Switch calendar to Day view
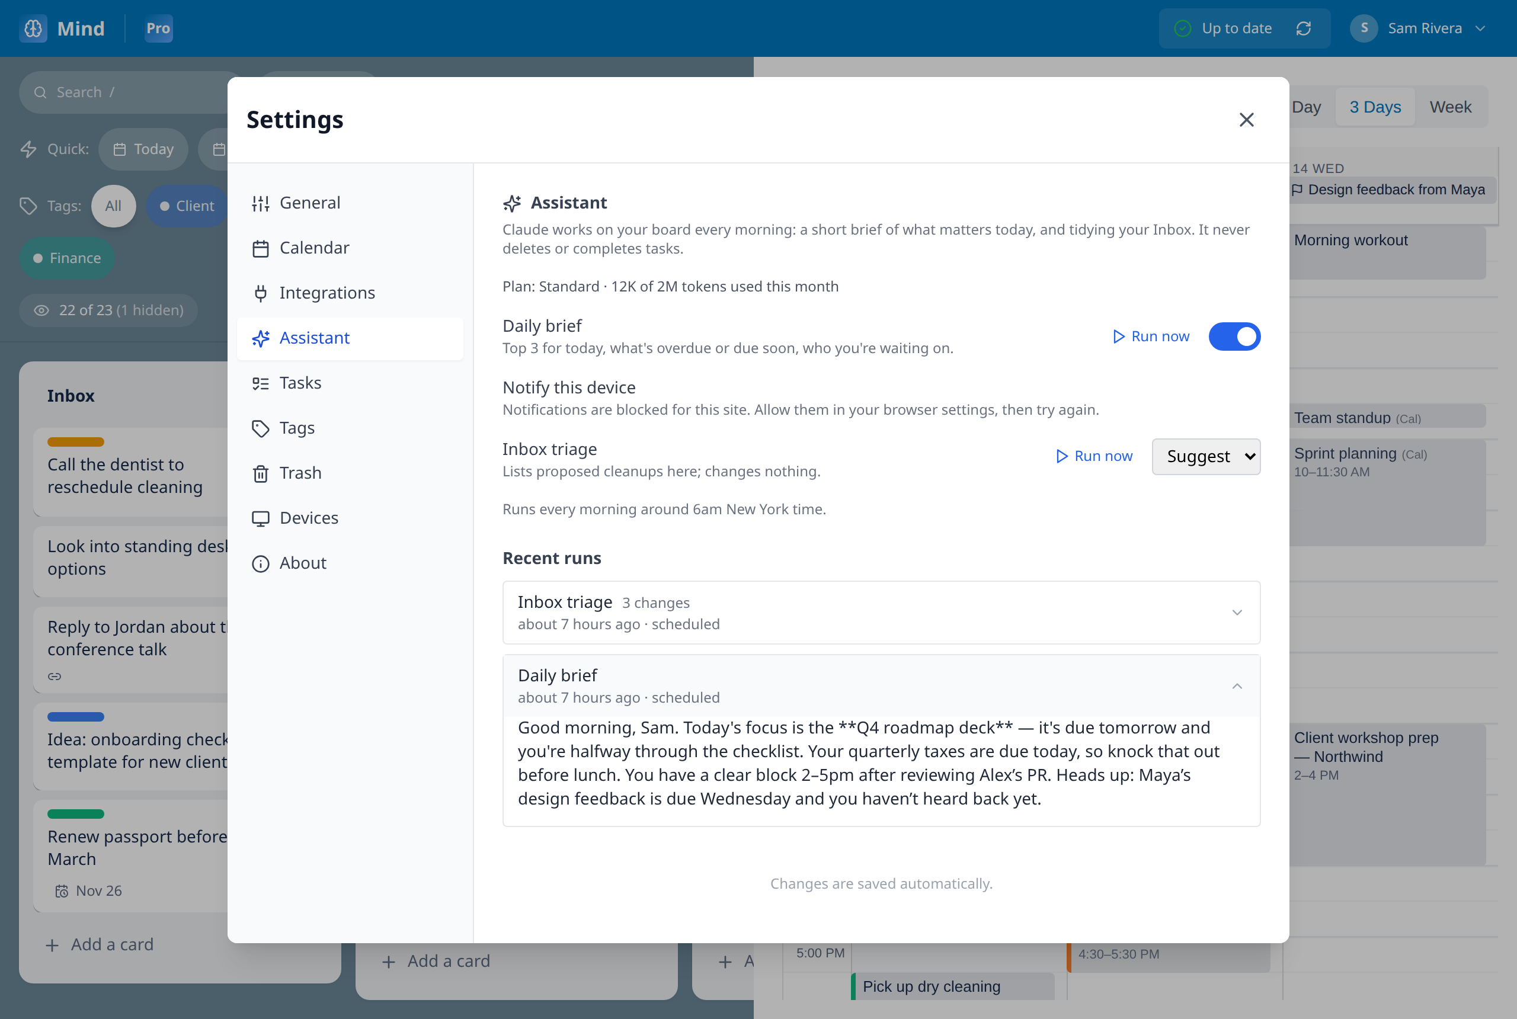Screen dimensions: 1517x1019 [1306, 107]
